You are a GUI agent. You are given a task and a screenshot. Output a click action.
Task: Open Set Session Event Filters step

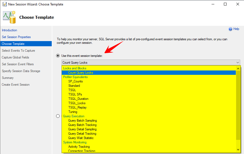[18, 64]
